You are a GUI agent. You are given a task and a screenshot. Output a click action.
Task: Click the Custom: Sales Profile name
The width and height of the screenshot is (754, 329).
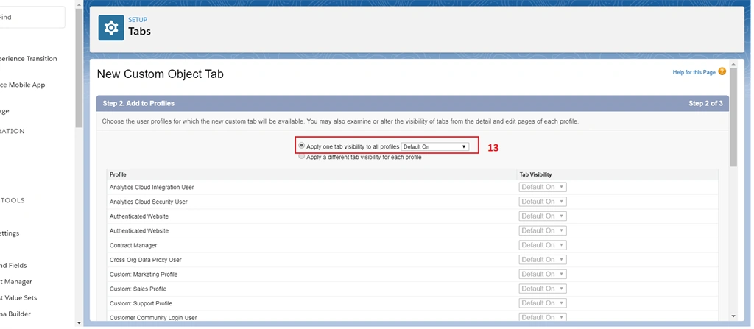pyautogui.click(x=138, y=289)
